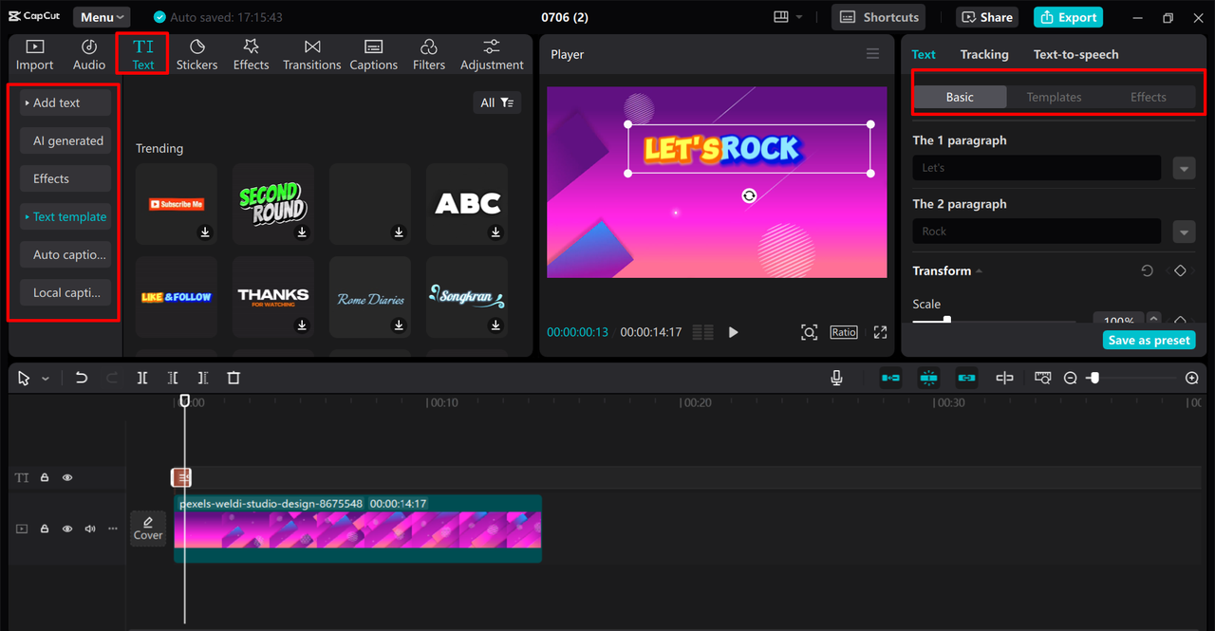Click the Transform keyframe diamond icon
This screenshot has width=1215, height=631.
pos(1180,270)
